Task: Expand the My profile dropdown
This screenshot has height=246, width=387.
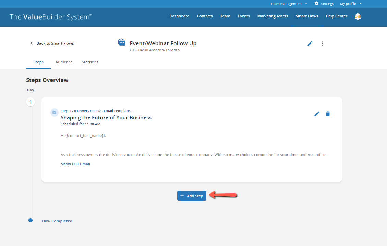Action: point(349,4)
